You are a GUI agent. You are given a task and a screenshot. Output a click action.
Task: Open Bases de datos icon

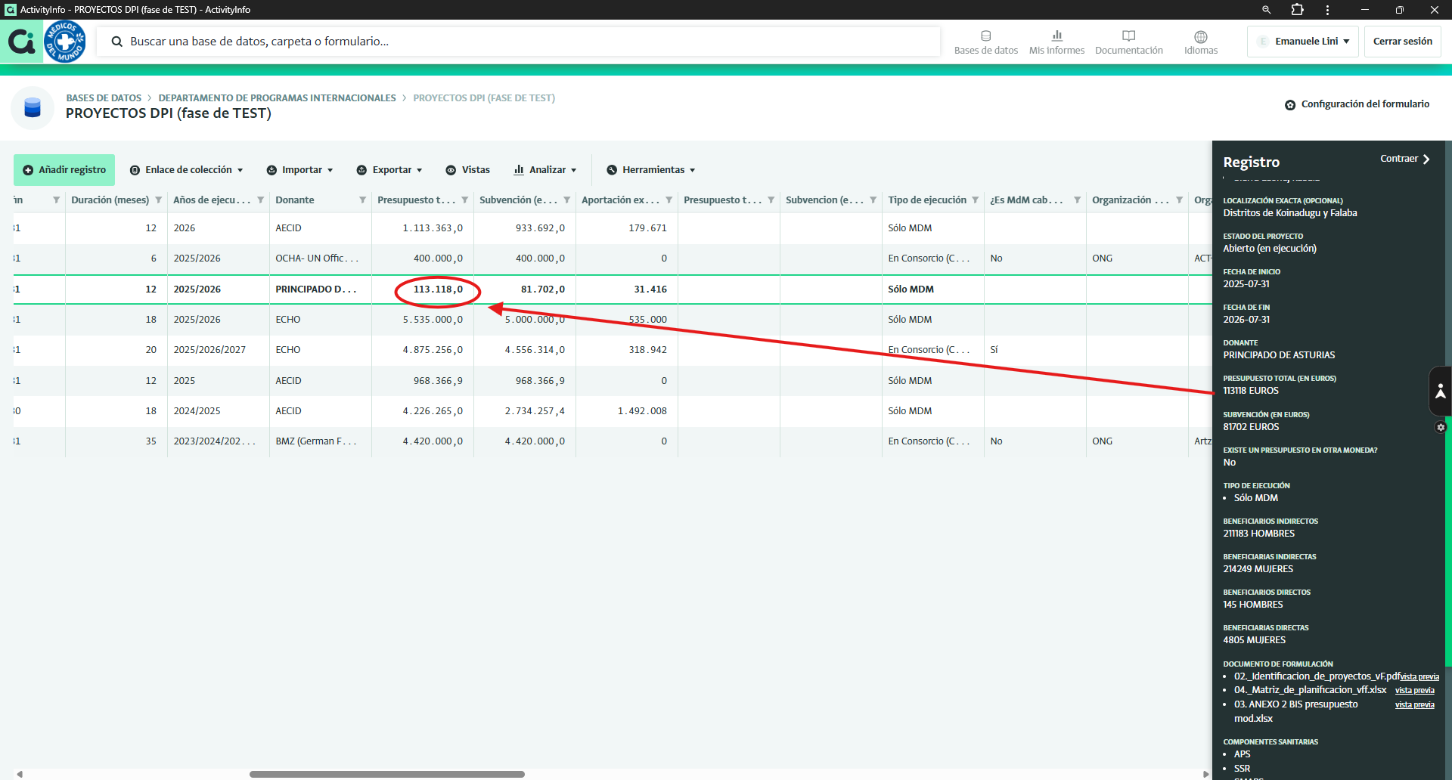click(x=985, y=36)
